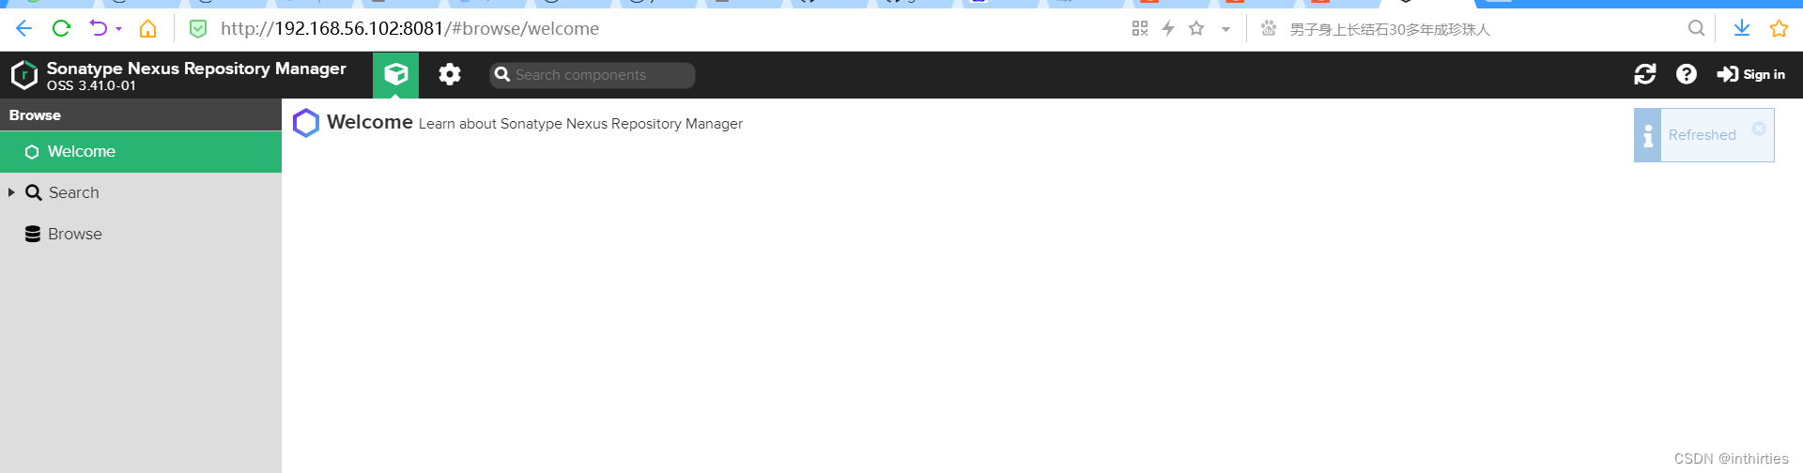This screenshot has height=473, width=1803.
Task: Click the green security shield icon
Action: tap(198, 28)
